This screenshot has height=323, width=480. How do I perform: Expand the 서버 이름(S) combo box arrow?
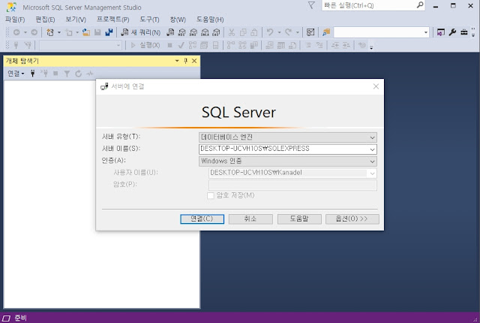(372, 149)
